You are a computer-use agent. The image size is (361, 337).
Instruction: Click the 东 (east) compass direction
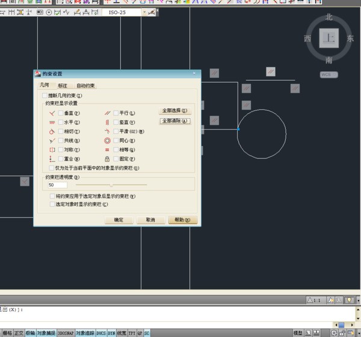pos(350,39)
